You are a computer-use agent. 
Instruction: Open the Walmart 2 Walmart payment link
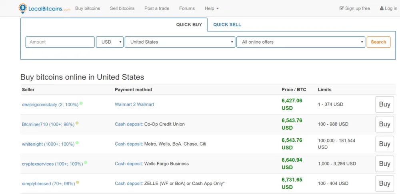[x=134, y=104]
